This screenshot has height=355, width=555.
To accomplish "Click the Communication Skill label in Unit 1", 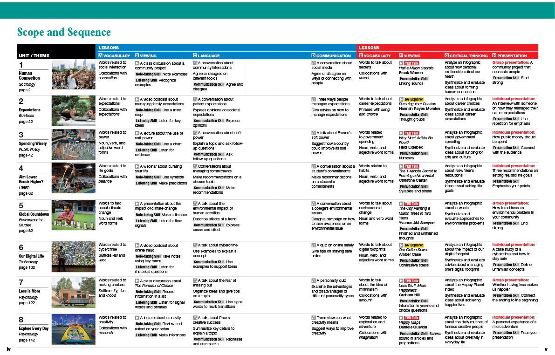I will coord(209,85).
